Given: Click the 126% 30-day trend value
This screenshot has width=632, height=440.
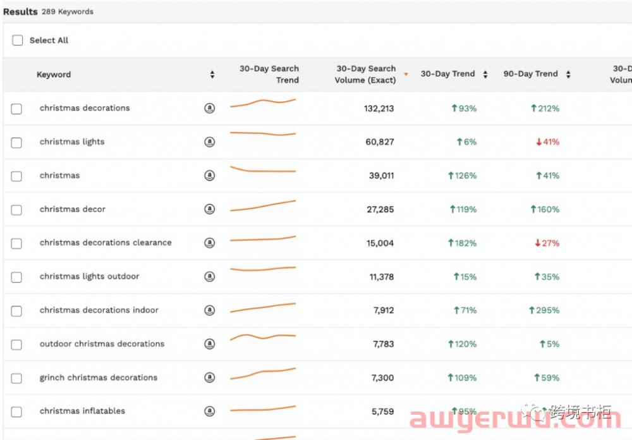Looking at the screenshot, I should (463, 176).
